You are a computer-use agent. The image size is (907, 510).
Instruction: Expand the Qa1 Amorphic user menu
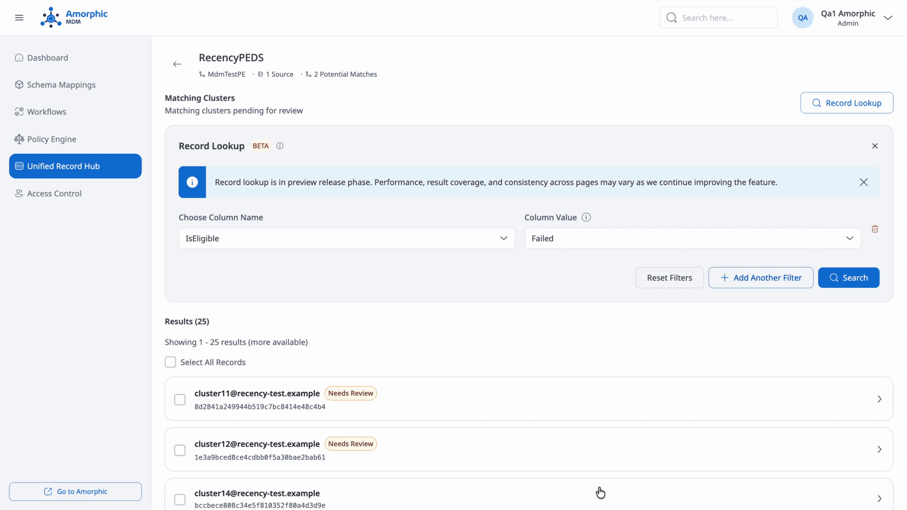[x=888, y=18]
